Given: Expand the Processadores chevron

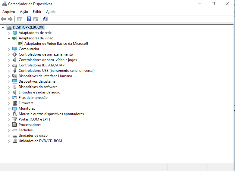Looking at the screenshot, I should 9,125.
